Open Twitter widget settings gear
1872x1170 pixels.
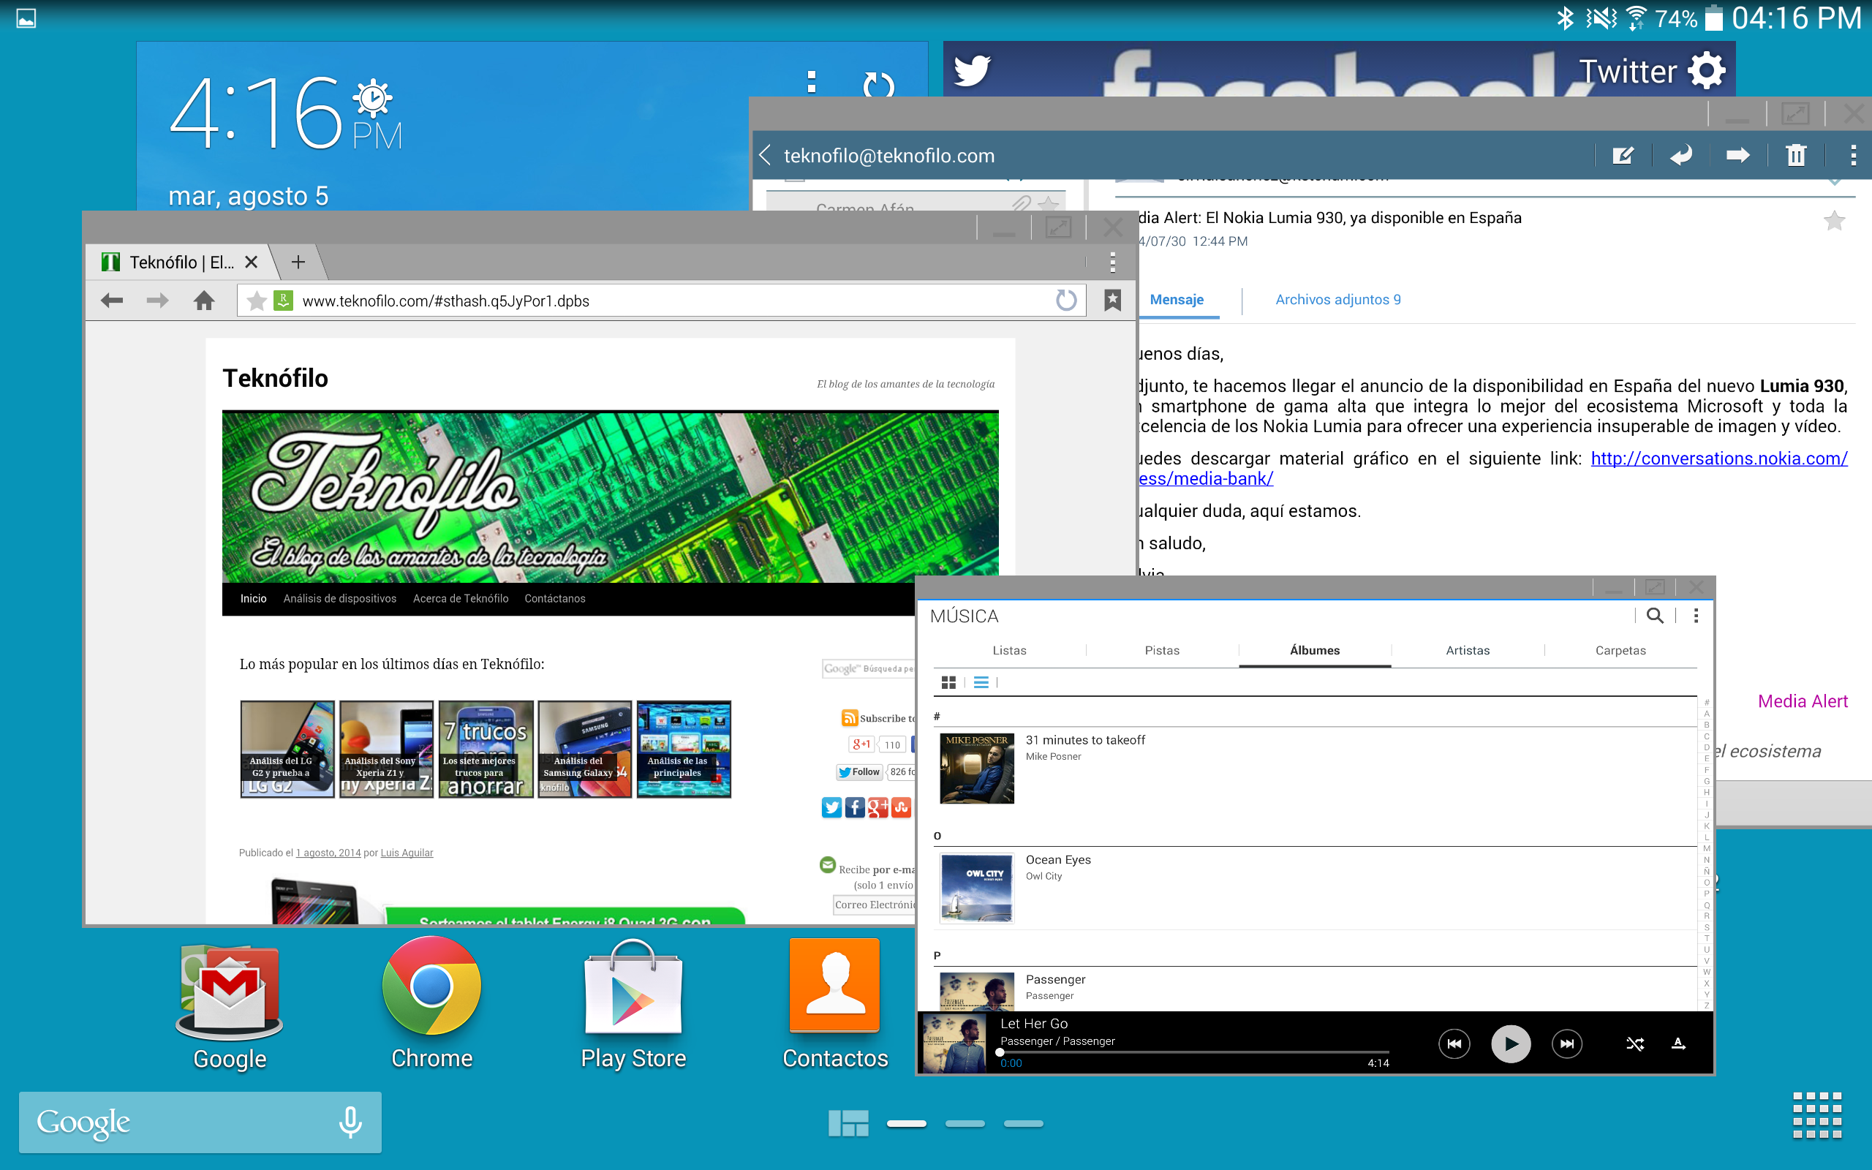coord(1707,71)
